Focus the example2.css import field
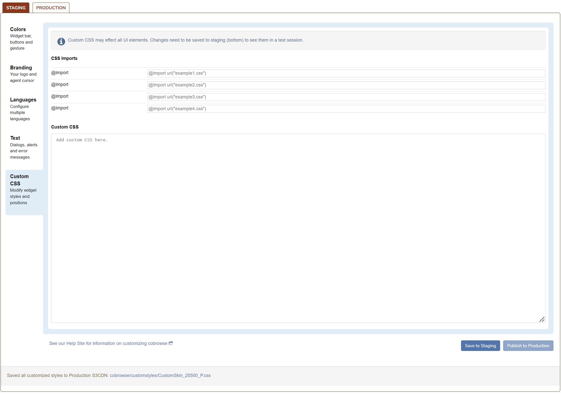561x394 pixels. (x=346, y=85)
